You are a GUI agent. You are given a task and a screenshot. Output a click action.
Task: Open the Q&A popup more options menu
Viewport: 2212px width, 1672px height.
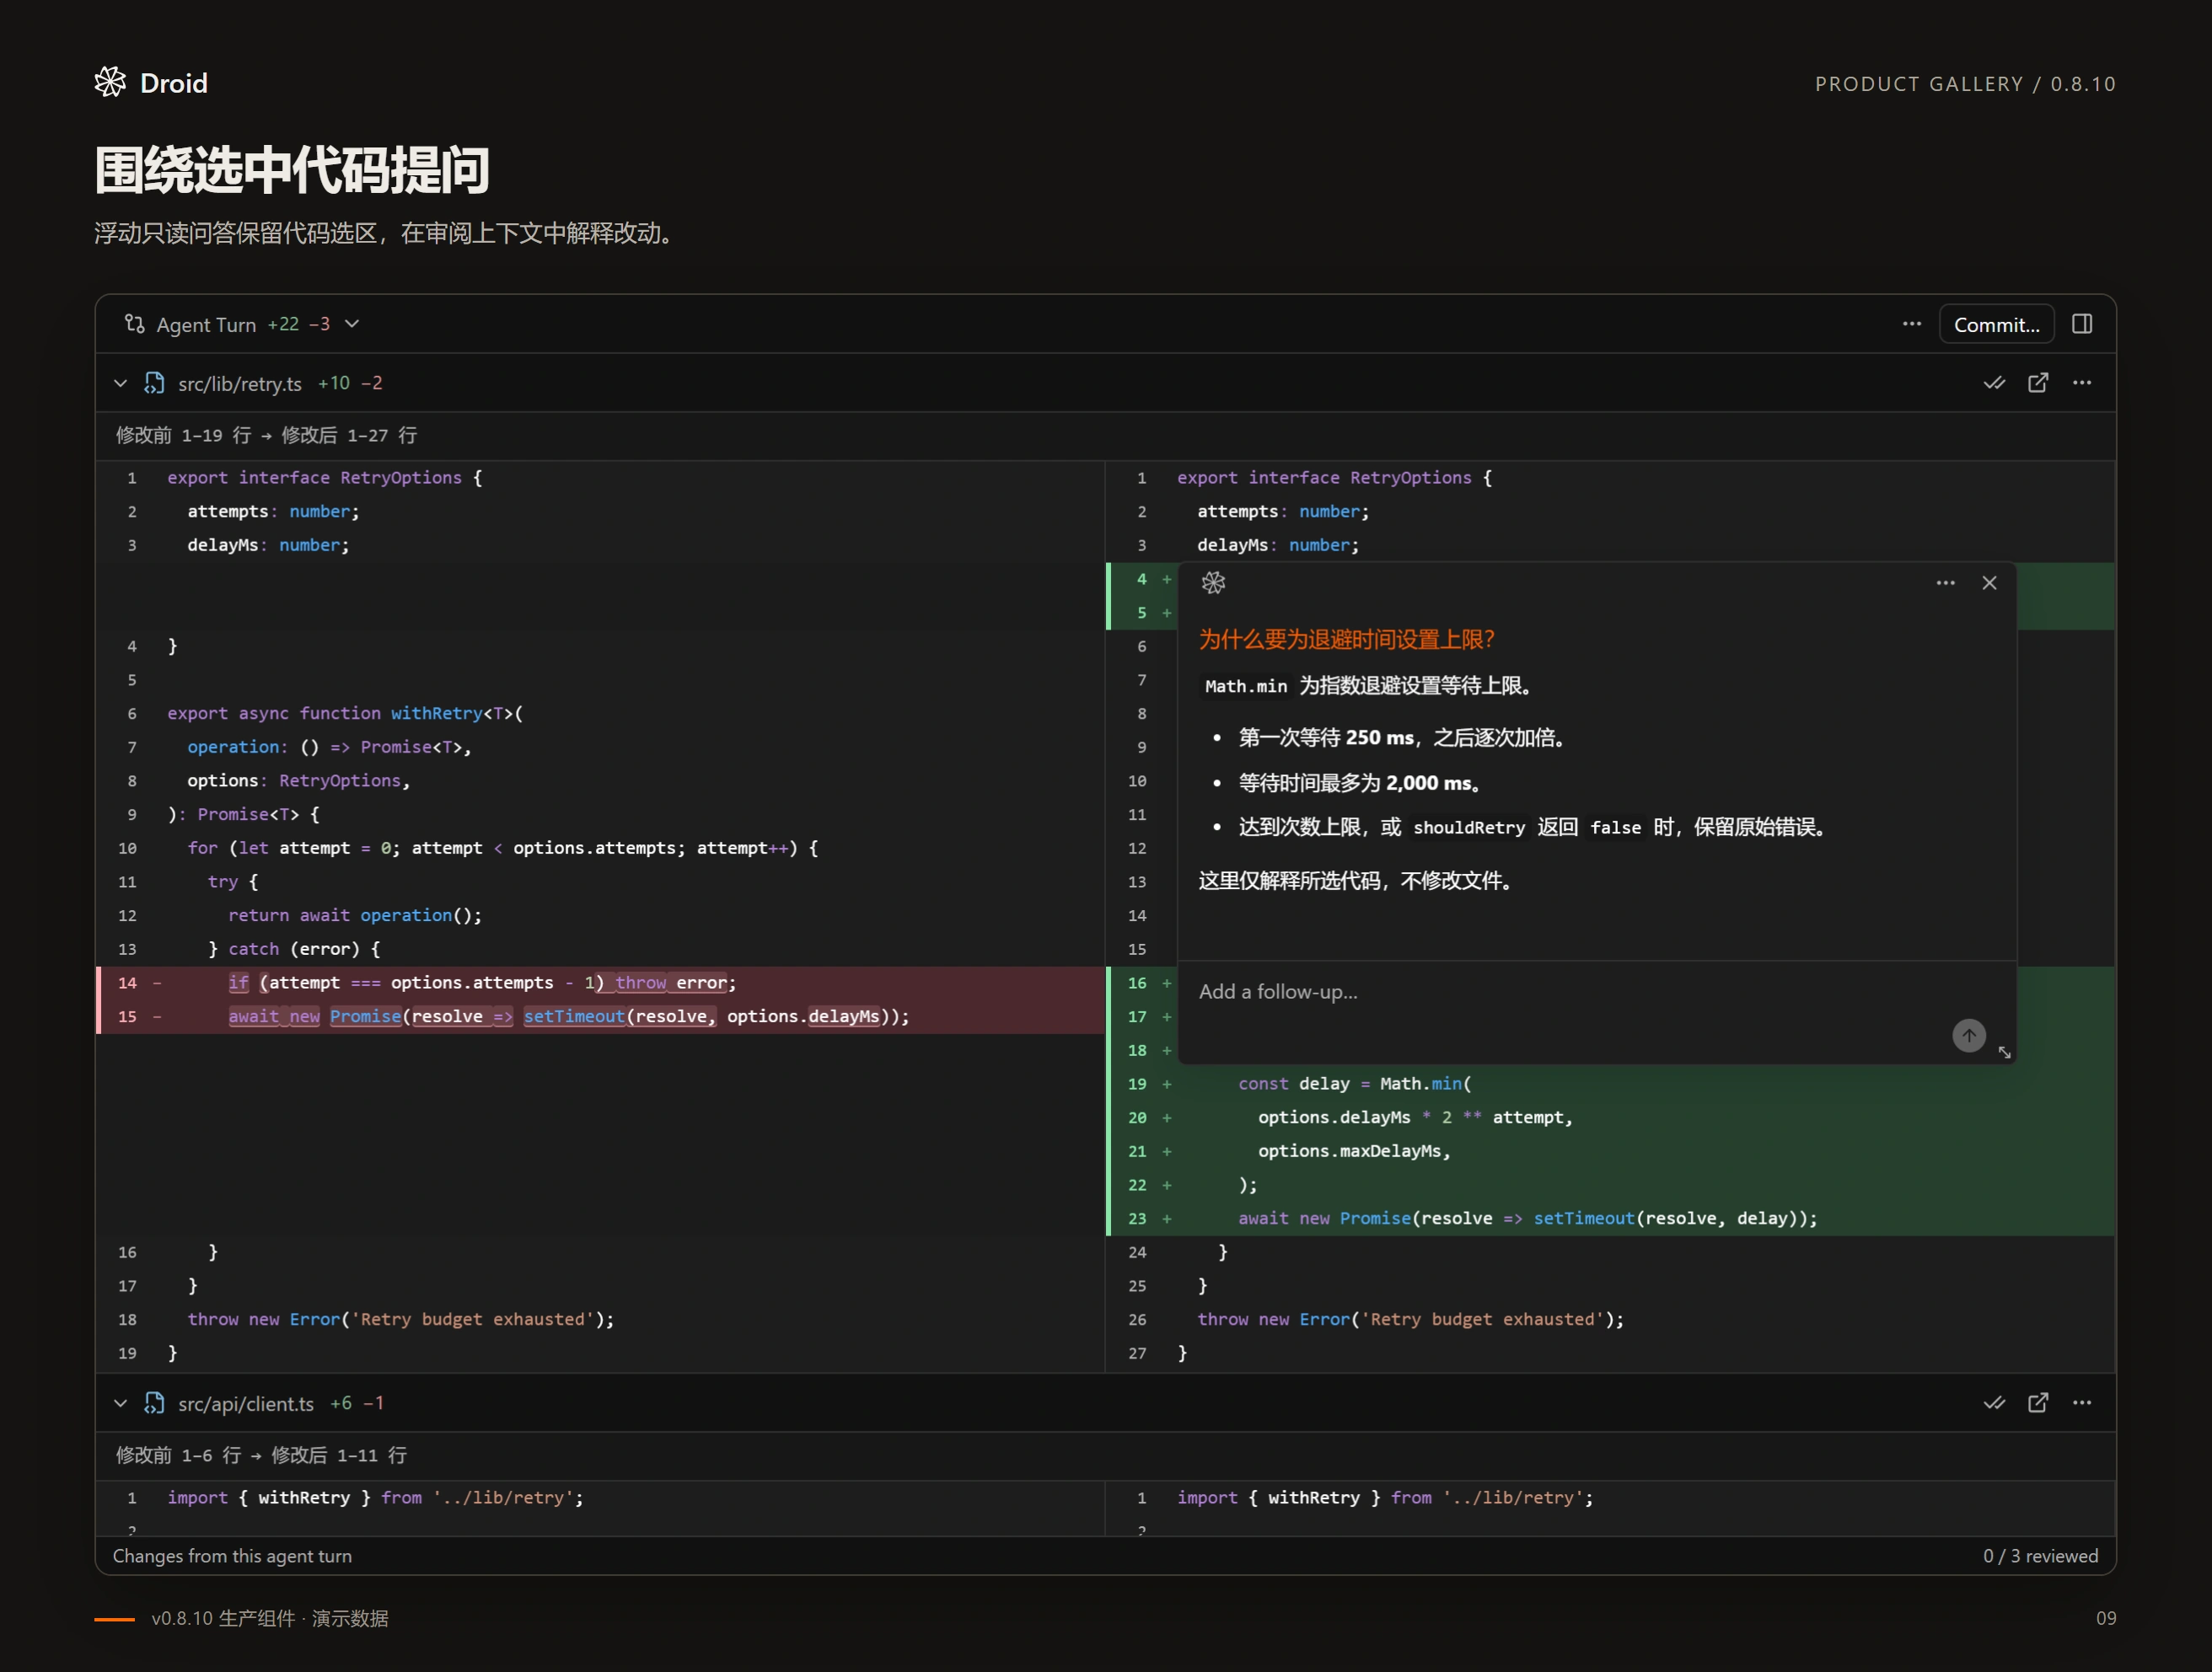1945,583
